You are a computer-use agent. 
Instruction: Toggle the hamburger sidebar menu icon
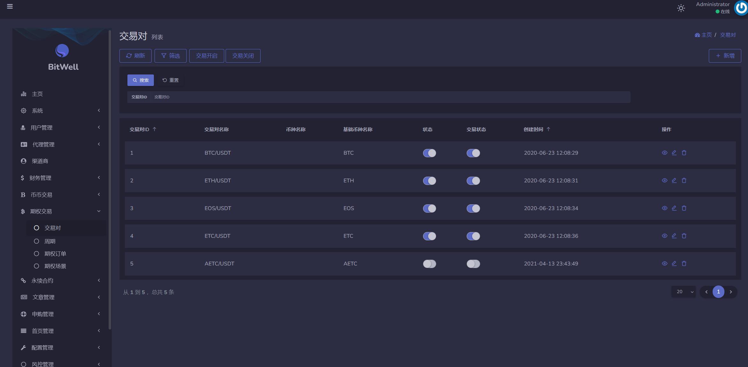pyautogui.click(x=10, y=6)
